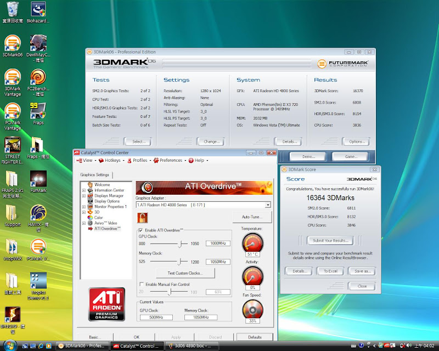Expand the 3D tree node
The height and width of the screenshot is (351, 439).
pos(84,212)
